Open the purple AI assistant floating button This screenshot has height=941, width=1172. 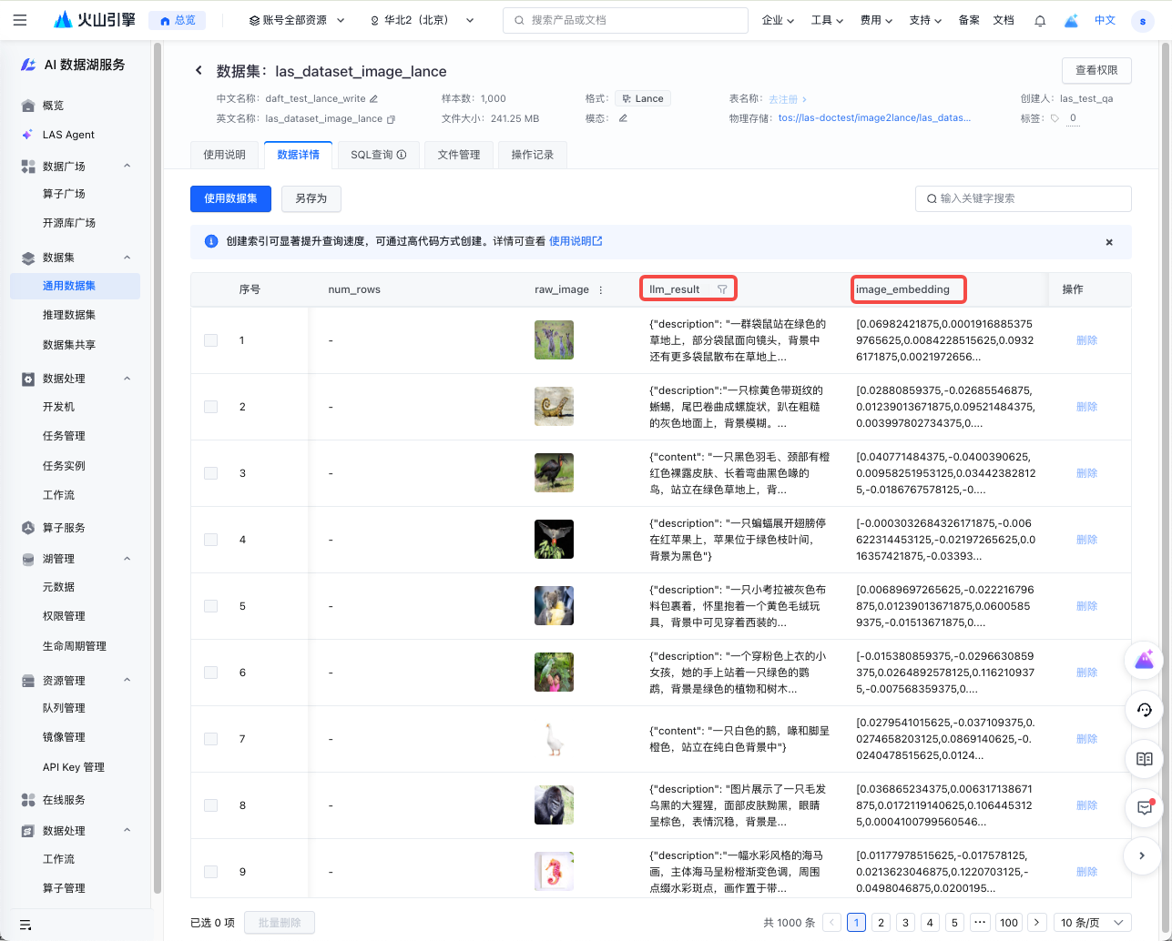[1145, 661]
